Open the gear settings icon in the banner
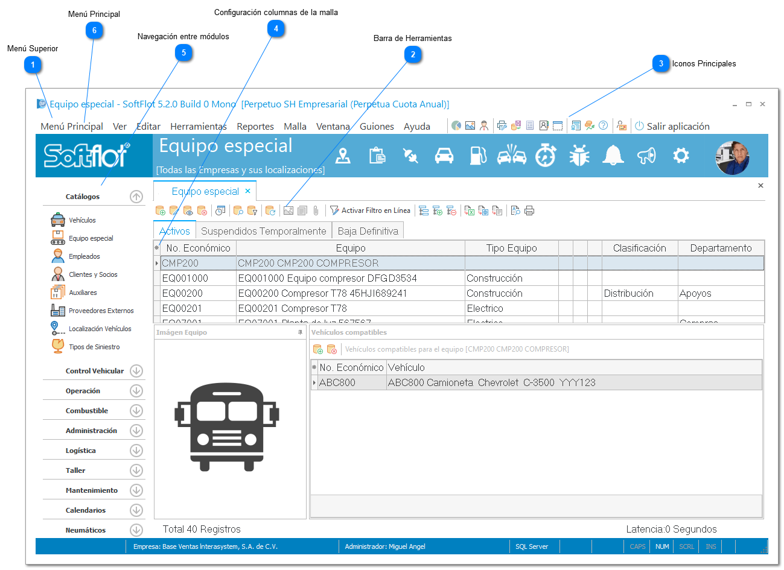The image size is (784, 570). 681,156
